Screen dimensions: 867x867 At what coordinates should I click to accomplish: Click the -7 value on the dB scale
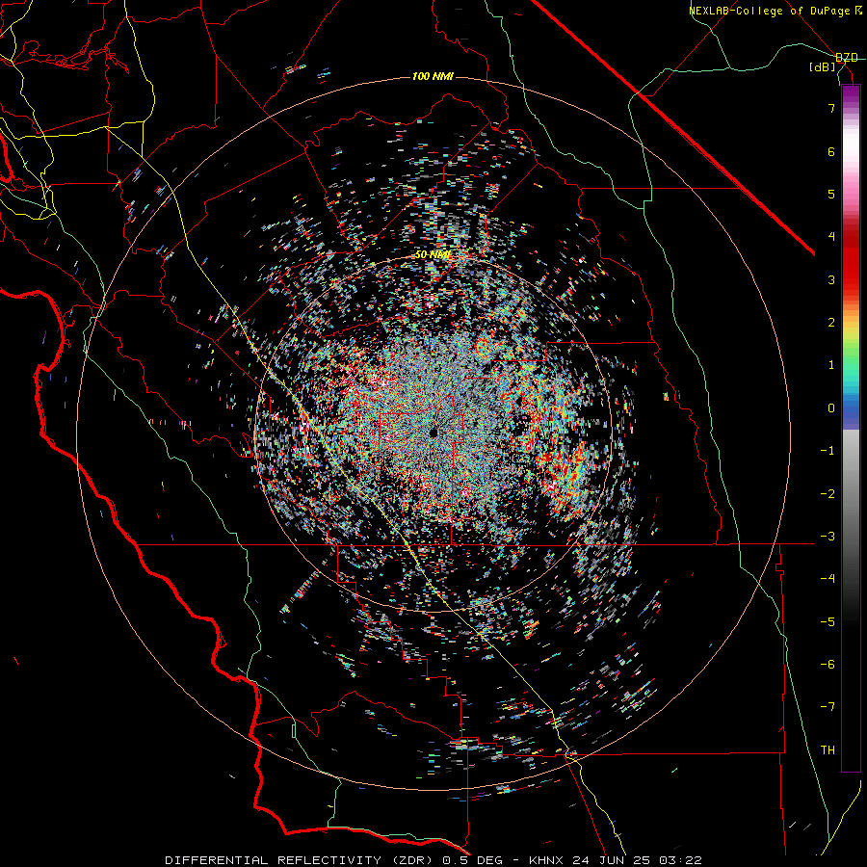828,707
